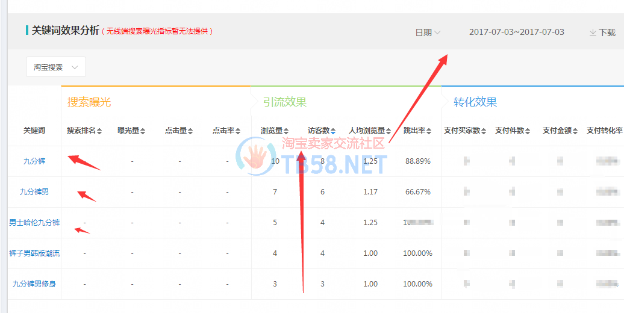Select keyword 裤子男韩版潮流
Screen dimensions: 624x313
pos(34,253)
